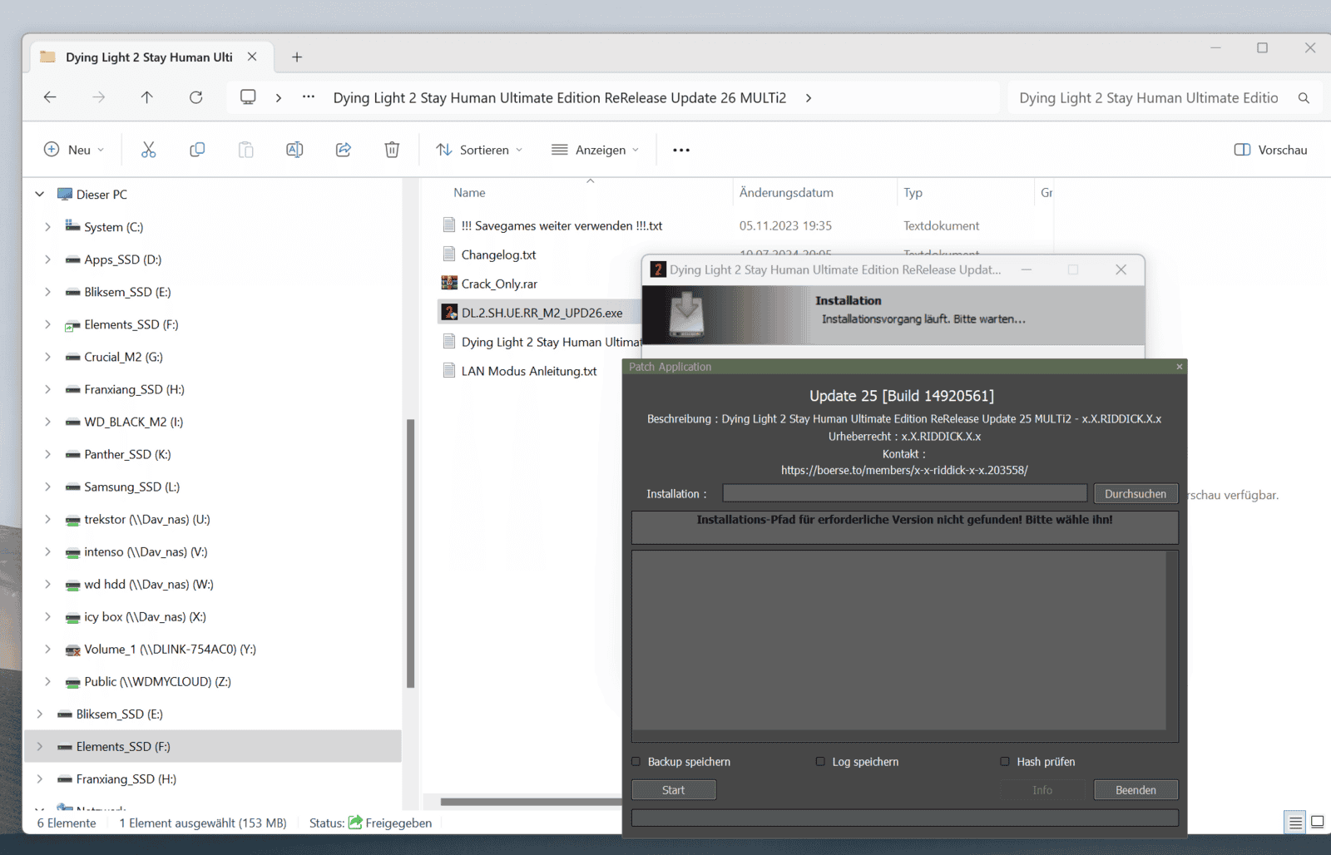Open the three-dot more options menu
1331x855 pixels.
click(681, 150)
